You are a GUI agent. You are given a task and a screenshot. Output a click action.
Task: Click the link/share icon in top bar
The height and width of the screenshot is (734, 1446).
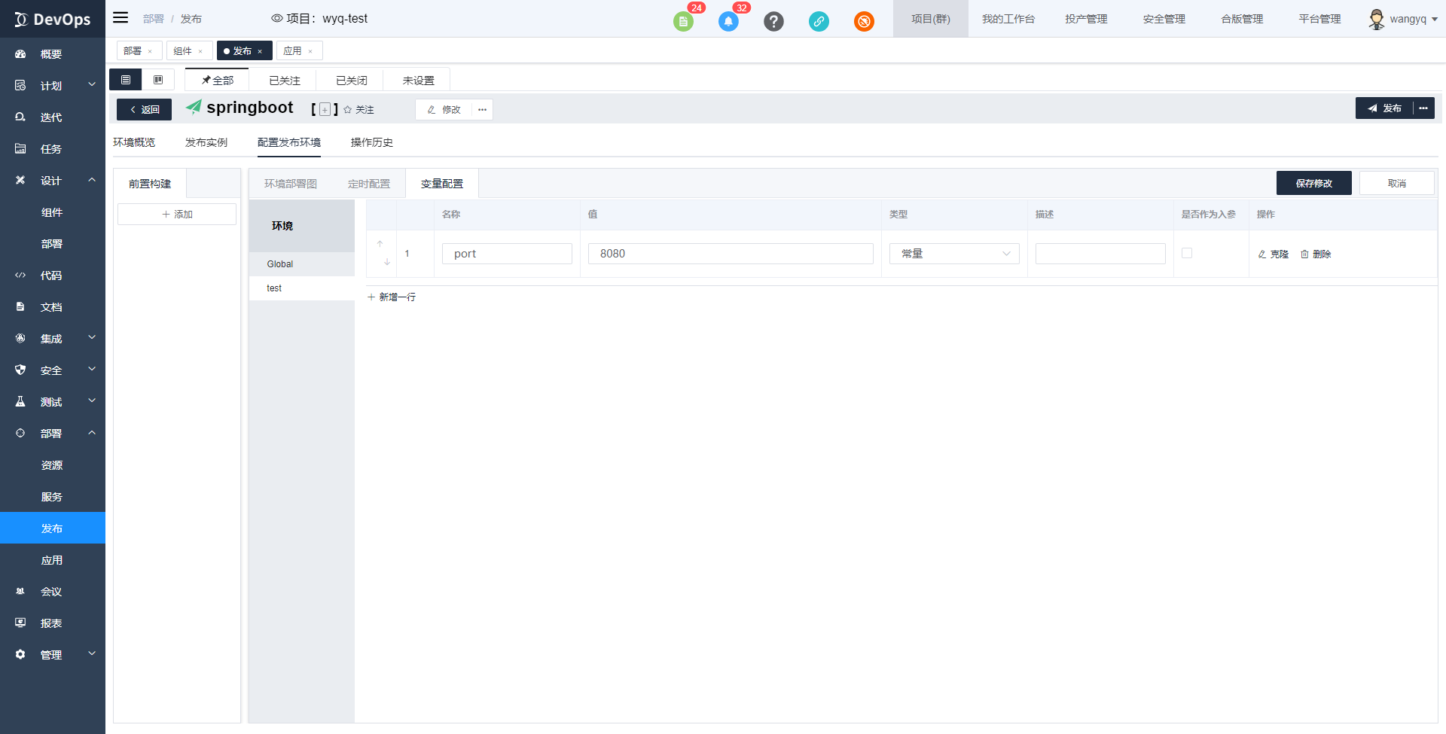pos(819,21)
